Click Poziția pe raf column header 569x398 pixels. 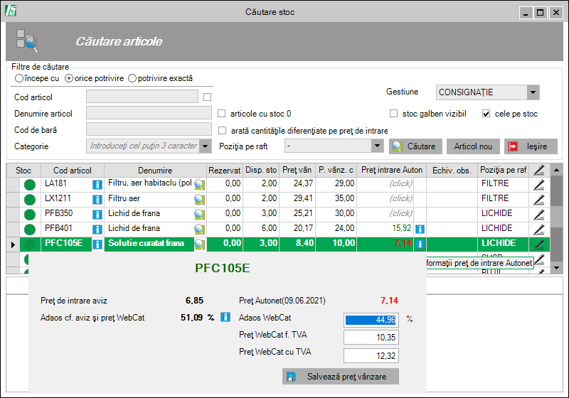[x=503, y=170]
